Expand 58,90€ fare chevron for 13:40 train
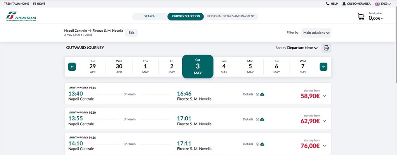Image resolution: width=397 pixels, height=155 pixels. pyautogui.click(x=325, y=96)
